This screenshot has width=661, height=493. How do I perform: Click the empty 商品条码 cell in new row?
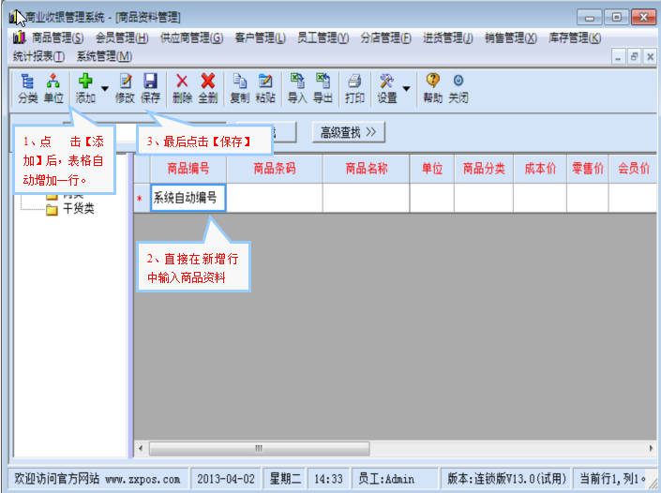point(274,198)
